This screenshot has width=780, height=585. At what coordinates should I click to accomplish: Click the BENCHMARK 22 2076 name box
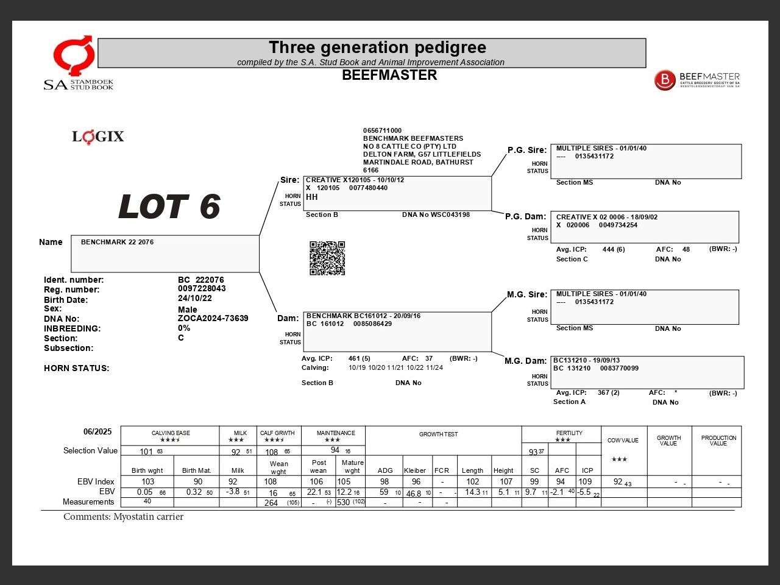[165, 253]
